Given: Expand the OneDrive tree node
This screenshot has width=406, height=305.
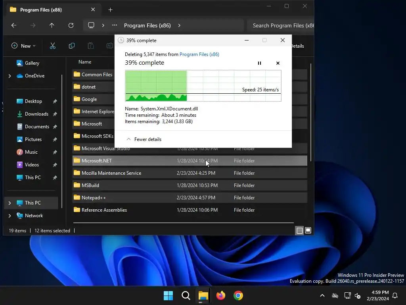Looking at the screenshot, I should pyautogui.click(x=10, y=76).
